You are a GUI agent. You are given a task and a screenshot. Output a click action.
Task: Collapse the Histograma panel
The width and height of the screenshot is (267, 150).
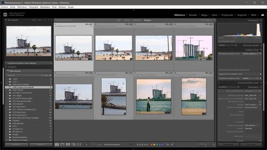coord(261,20)
